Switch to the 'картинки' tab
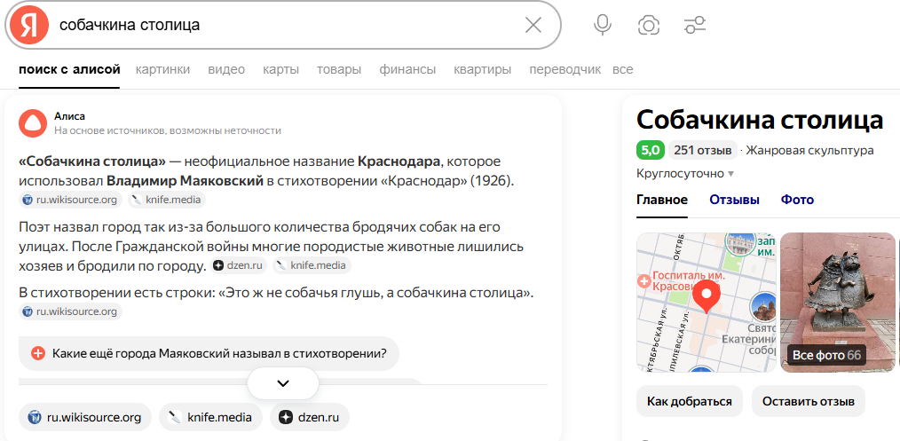 point(162,70)
